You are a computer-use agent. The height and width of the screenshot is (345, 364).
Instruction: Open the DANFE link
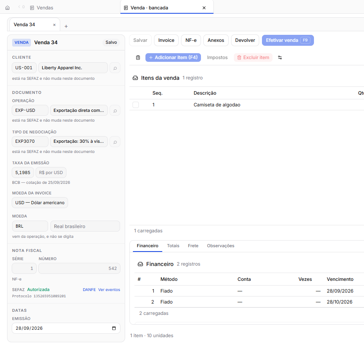(x=90, y=289)
